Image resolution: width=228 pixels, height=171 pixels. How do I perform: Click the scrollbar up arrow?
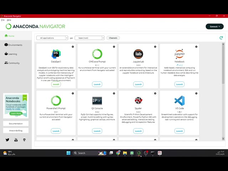point(223,44)
